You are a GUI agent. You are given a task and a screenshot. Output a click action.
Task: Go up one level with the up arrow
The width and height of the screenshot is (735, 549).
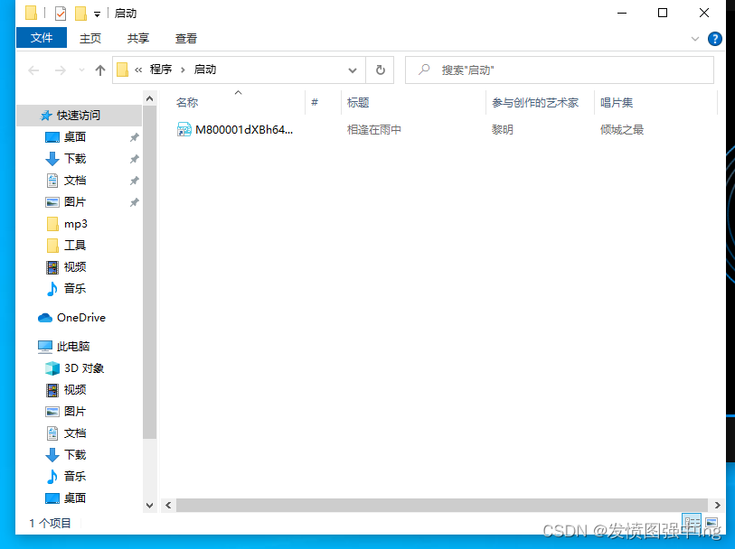click(x=99, y=70)
